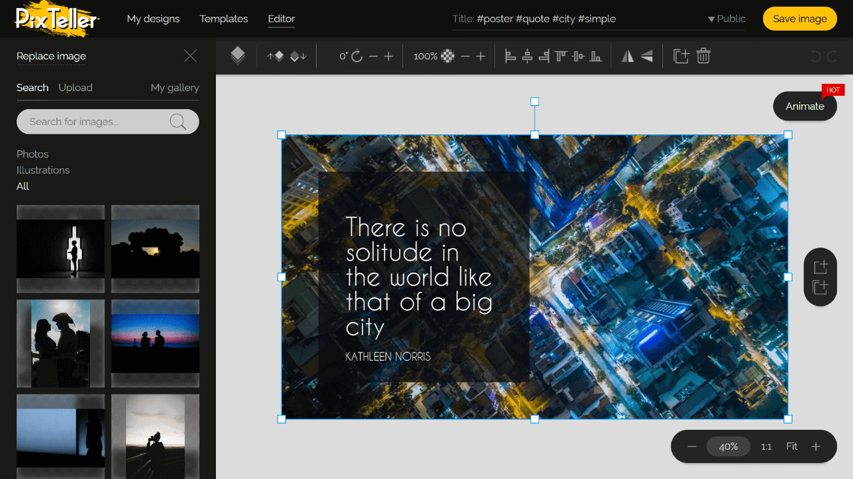
Task: Switch to the Upload tab
Action: [75, 87]
